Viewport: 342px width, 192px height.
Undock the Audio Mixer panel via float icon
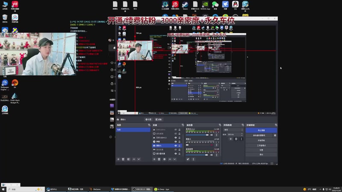click(x=220, y=125)
